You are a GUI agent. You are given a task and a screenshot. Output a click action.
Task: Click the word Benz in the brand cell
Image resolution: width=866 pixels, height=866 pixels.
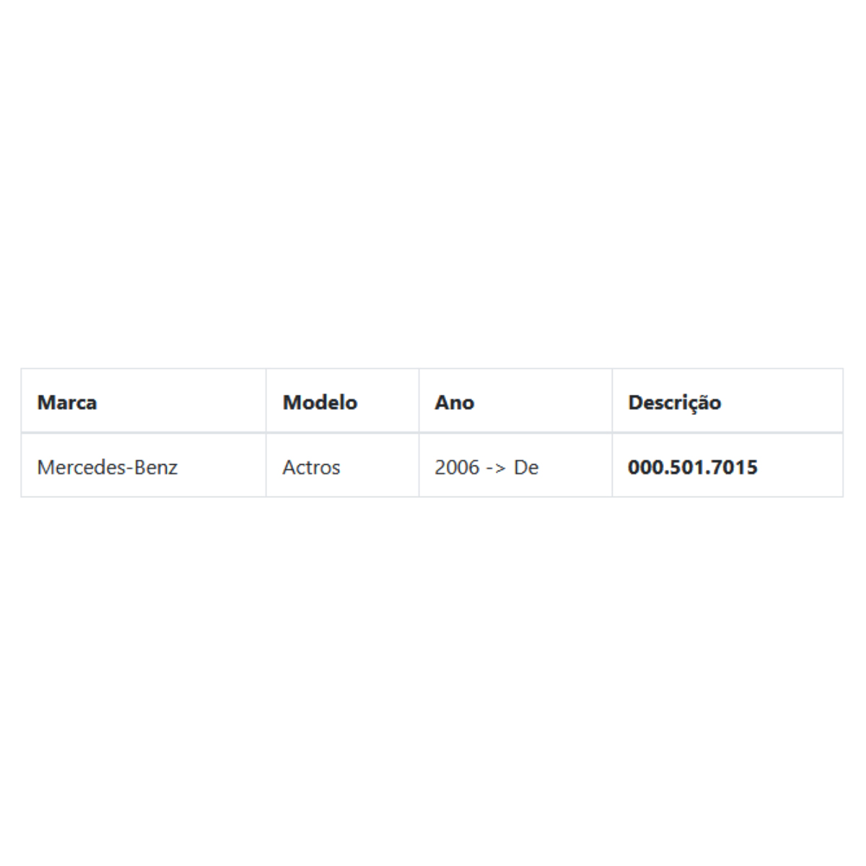(157, 467)
